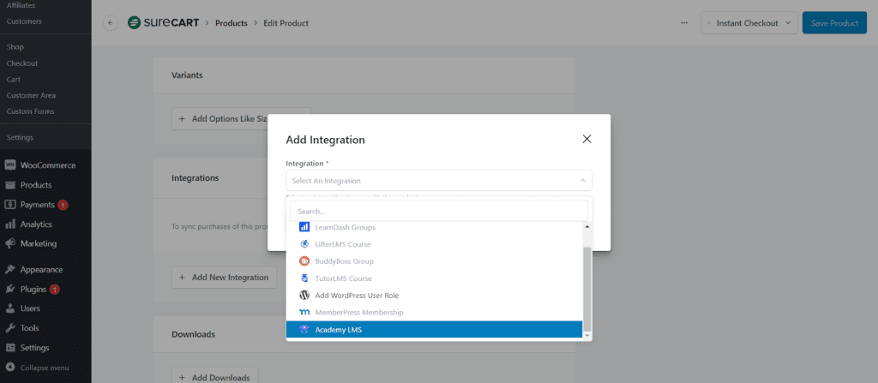Viewport: 878px width, 383px height.
Task: Select the Academy LMS integration option
Action: [x=434, y=329]
